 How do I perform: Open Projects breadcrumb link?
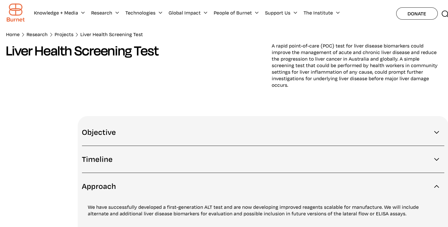(x=64, y=34)
